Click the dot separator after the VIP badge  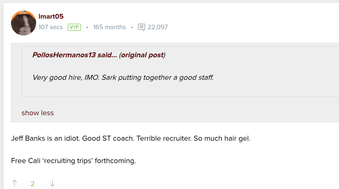tap(87, 27)
